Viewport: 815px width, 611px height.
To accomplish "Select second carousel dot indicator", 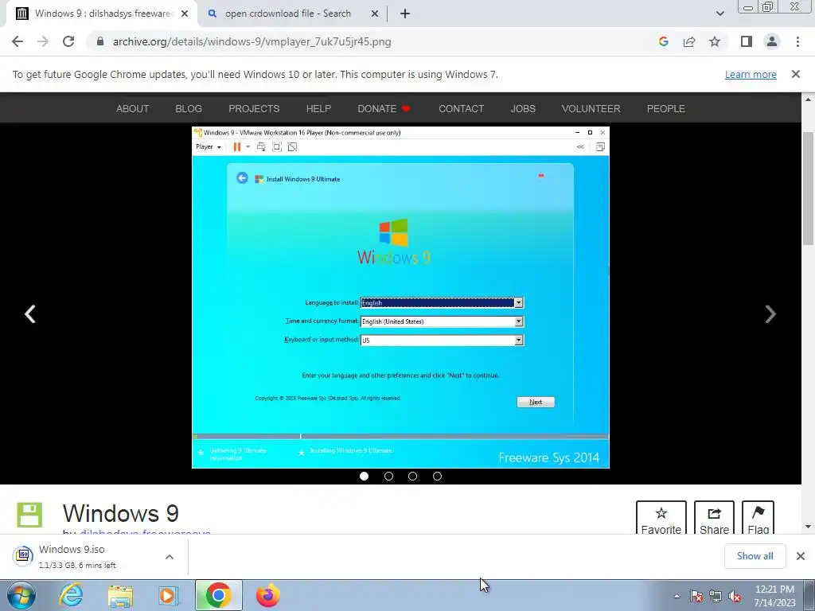I will point(388,476).
